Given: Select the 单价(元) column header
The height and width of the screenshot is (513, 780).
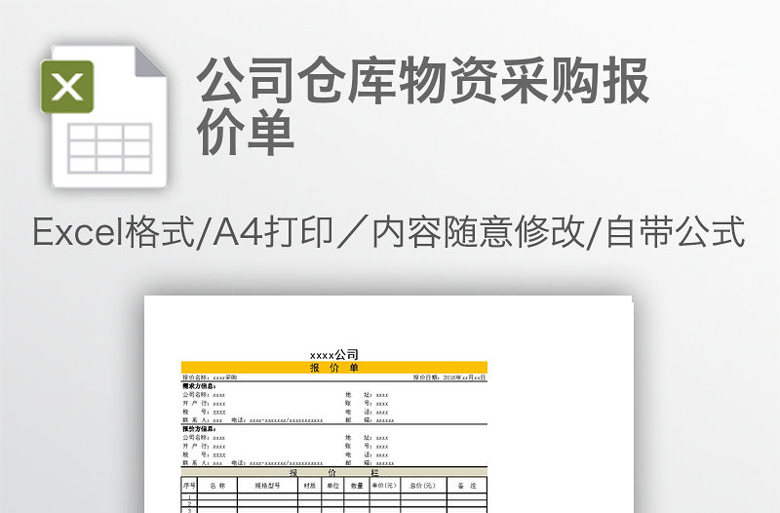Looking at the screenshot, I should (384, 485).
